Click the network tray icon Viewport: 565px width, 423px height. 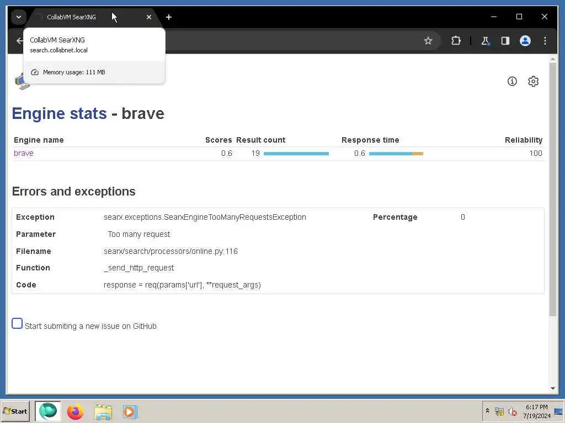(x=499, y=411)
